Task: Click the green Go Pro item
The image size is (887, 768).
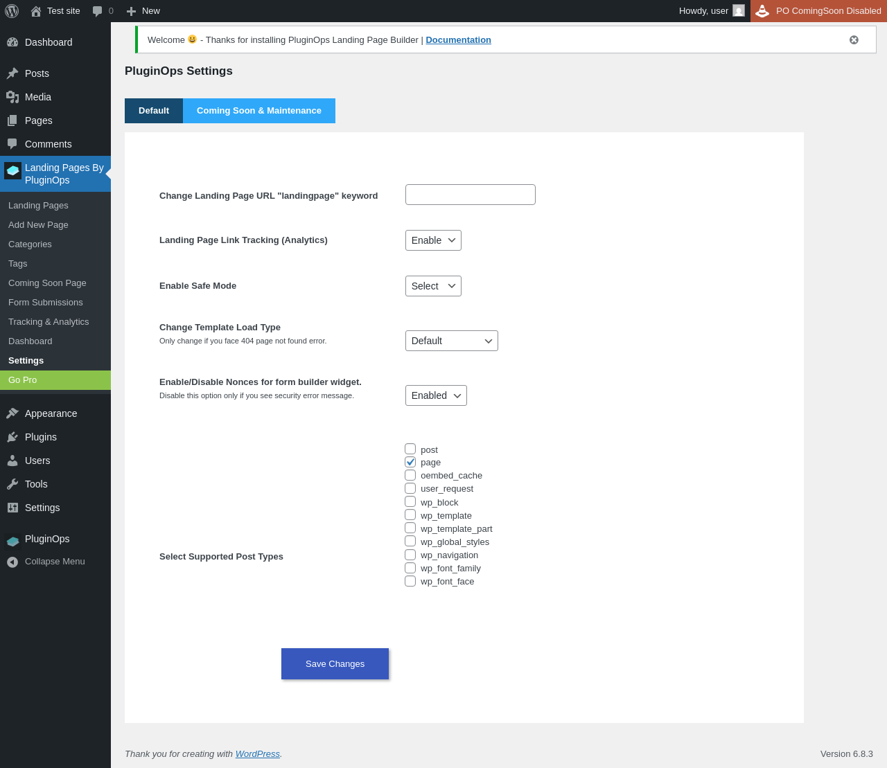Action: tap(55, 380)
